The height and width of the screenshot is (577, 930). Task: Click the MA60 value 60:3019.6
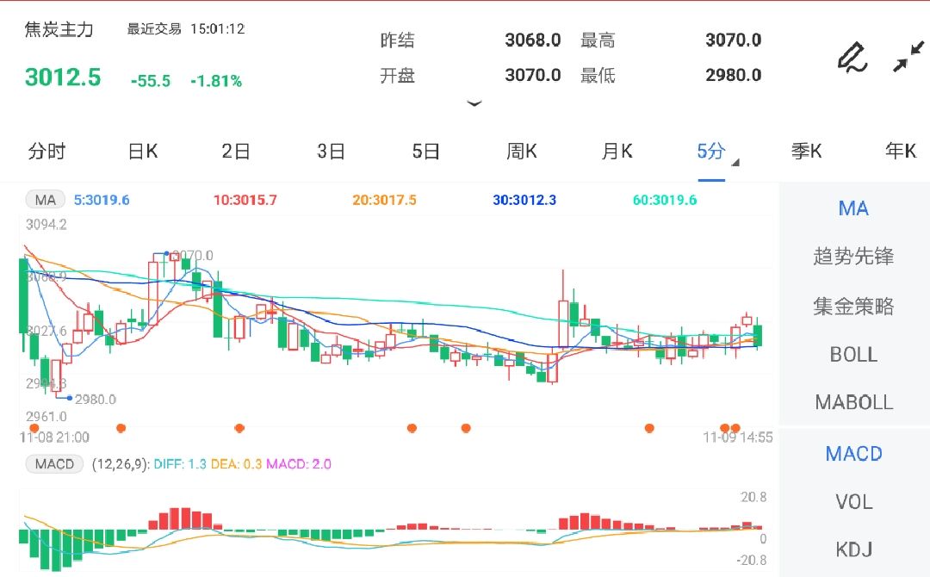click(x=664, y=200)
